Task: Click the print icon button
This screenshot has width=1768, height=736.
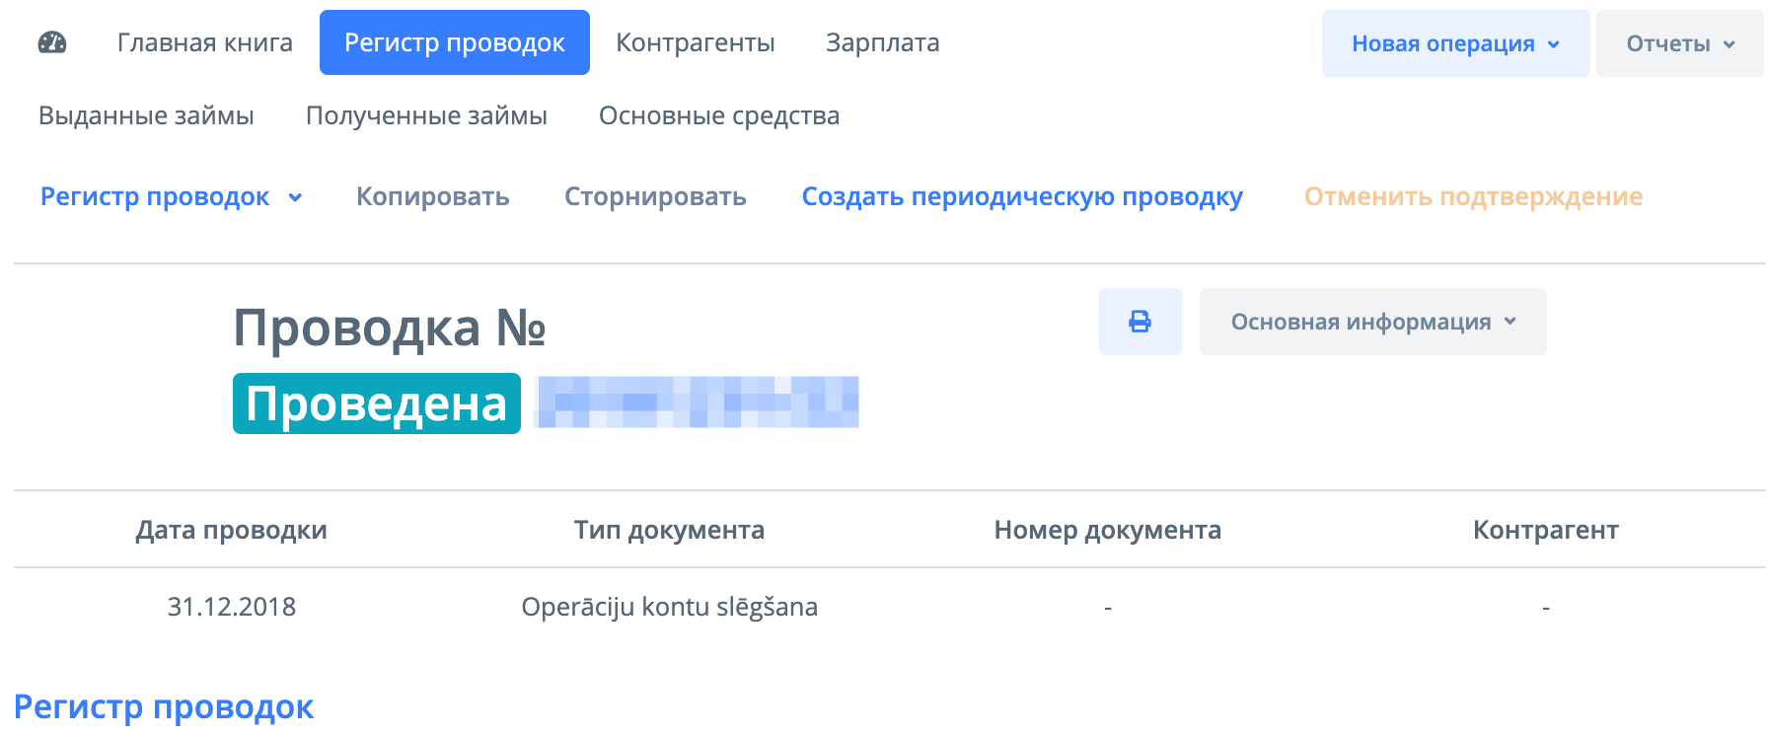Action: (x=1140, y=322)
